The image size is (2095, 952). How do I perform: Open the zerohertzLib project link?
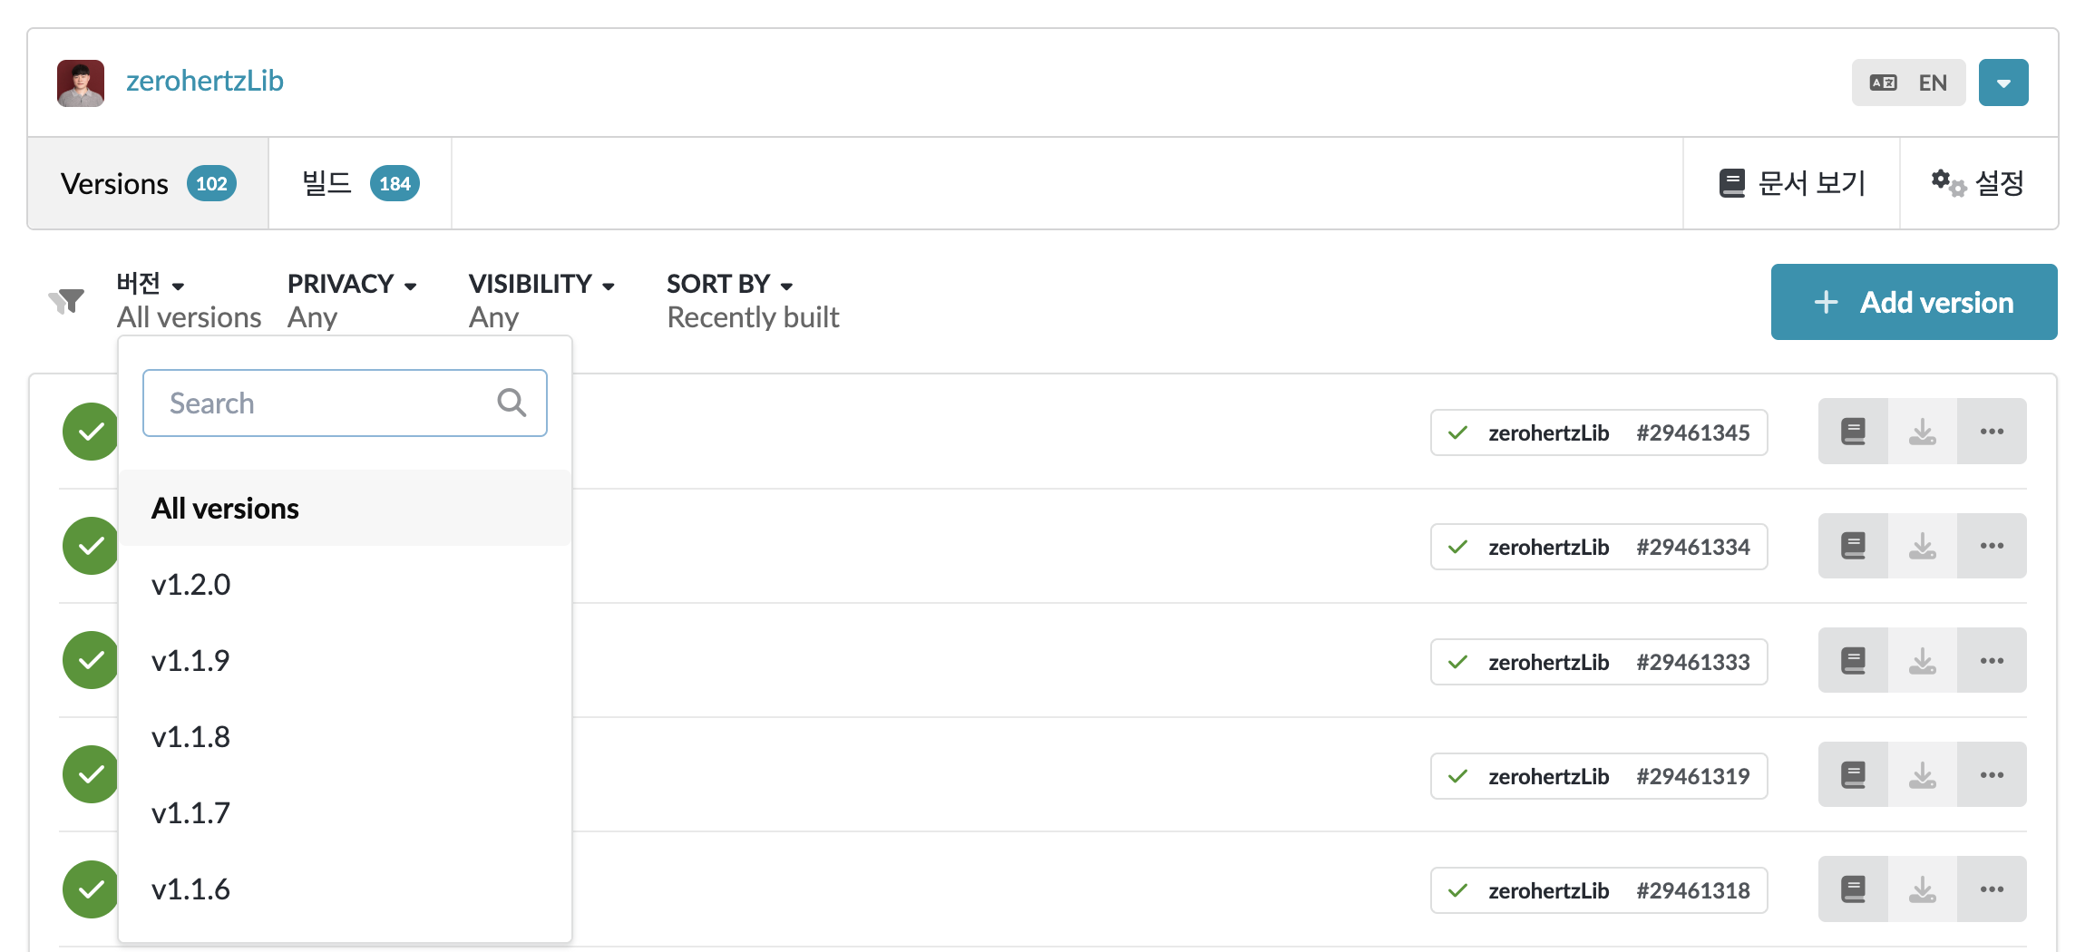pos(205,82)
